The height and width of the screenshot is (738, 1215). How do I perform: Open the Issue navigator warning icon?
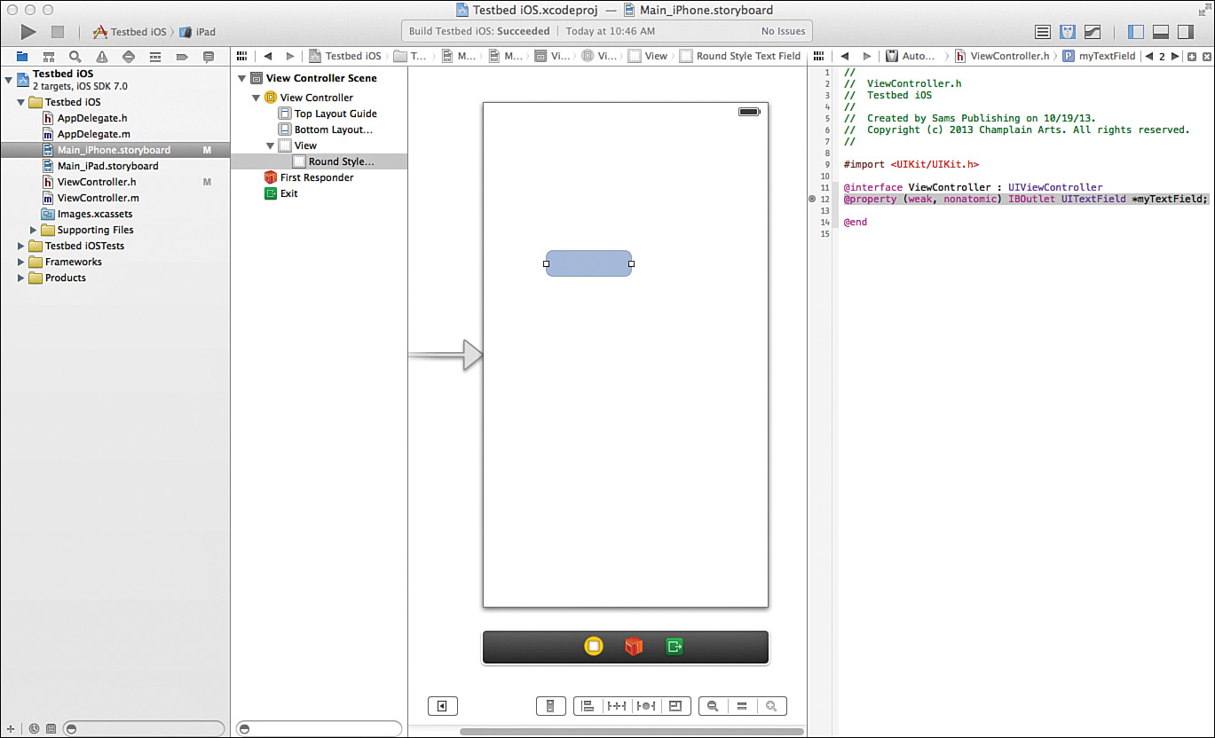pos(102,56)
